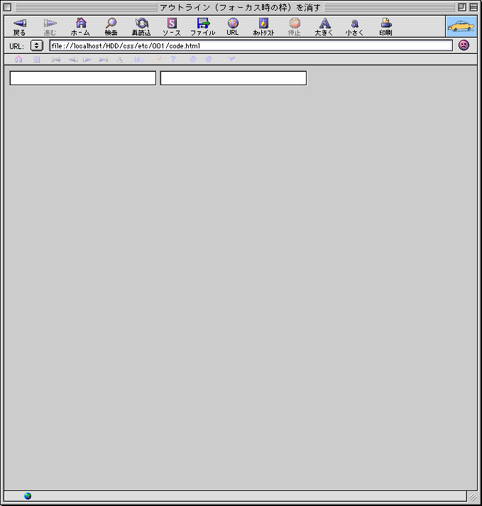The height and width of the screenshot is (506, 482).
Task: Click the question mark help icon
Action: [173, 59]
